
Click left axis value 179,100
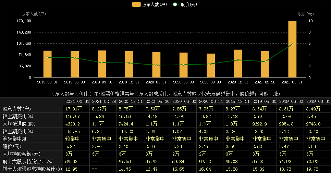coord(24,21)
